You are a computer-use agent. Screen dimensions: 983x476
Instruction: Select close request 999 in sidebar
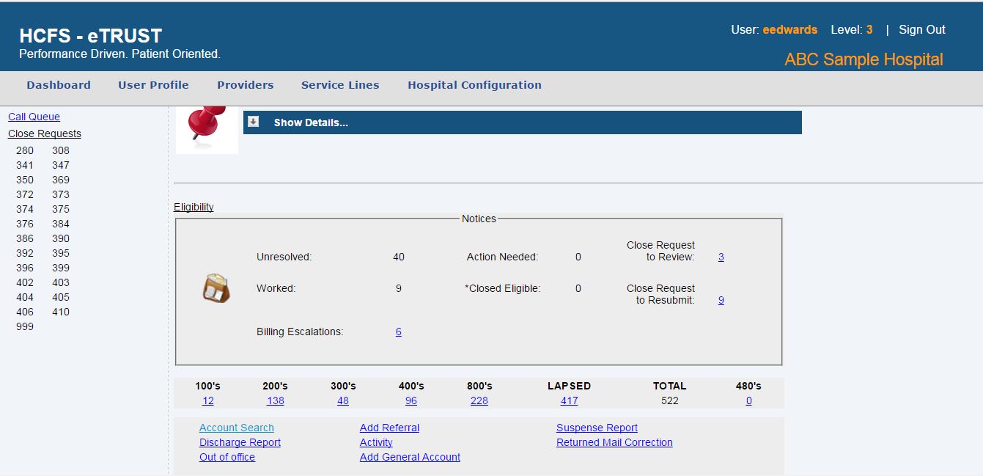point(25,326)
